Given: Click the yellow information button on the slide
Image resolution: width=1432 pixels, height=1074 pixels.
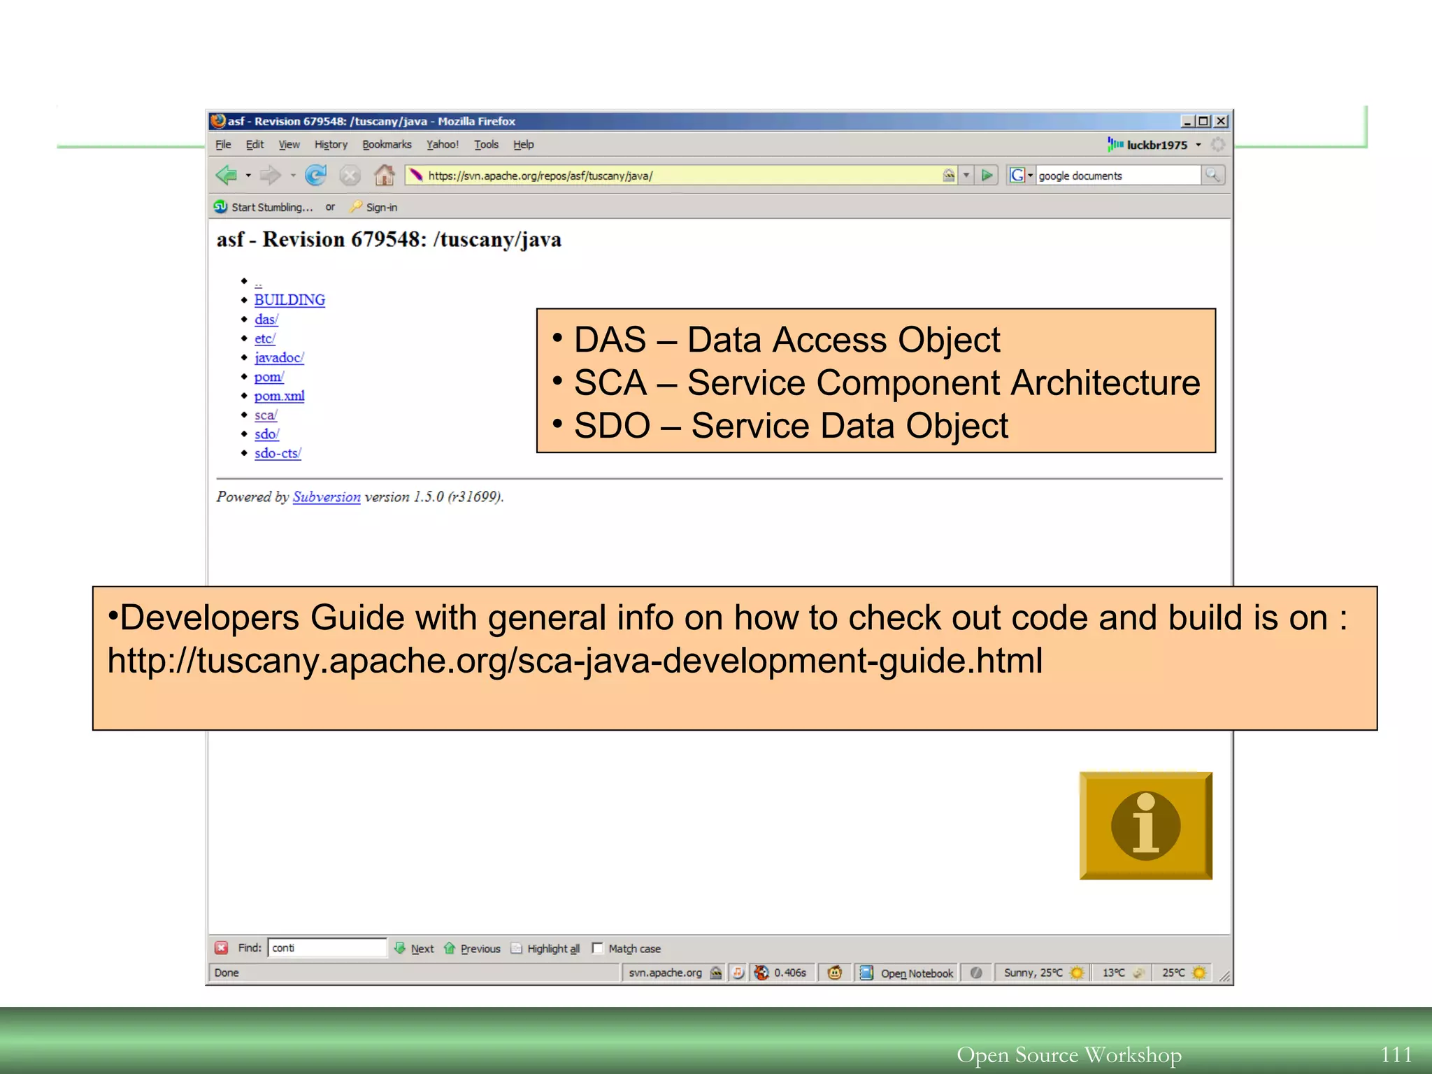Looking at the screenshot, I should tap(1145, 825).
